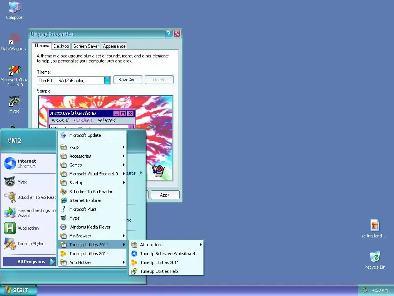Image resolution: width=394 pixels, height=296 pixels.
Task: Switch to the Desktop tab
Action: 61,46
